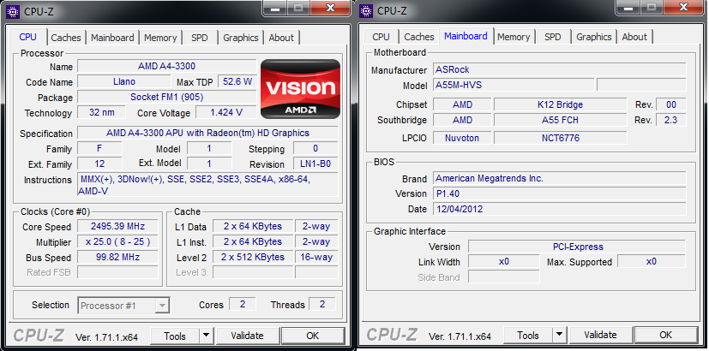The image size is (709, 351).
Task: Click Core Speed value 2495.39 MHz
Action: point(117,226)
